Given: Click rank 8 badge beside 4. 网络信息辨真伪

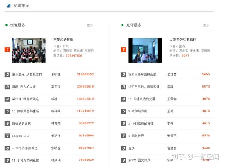Looking at the screenshot, I should pyautogui.click(x=7, y=148).
